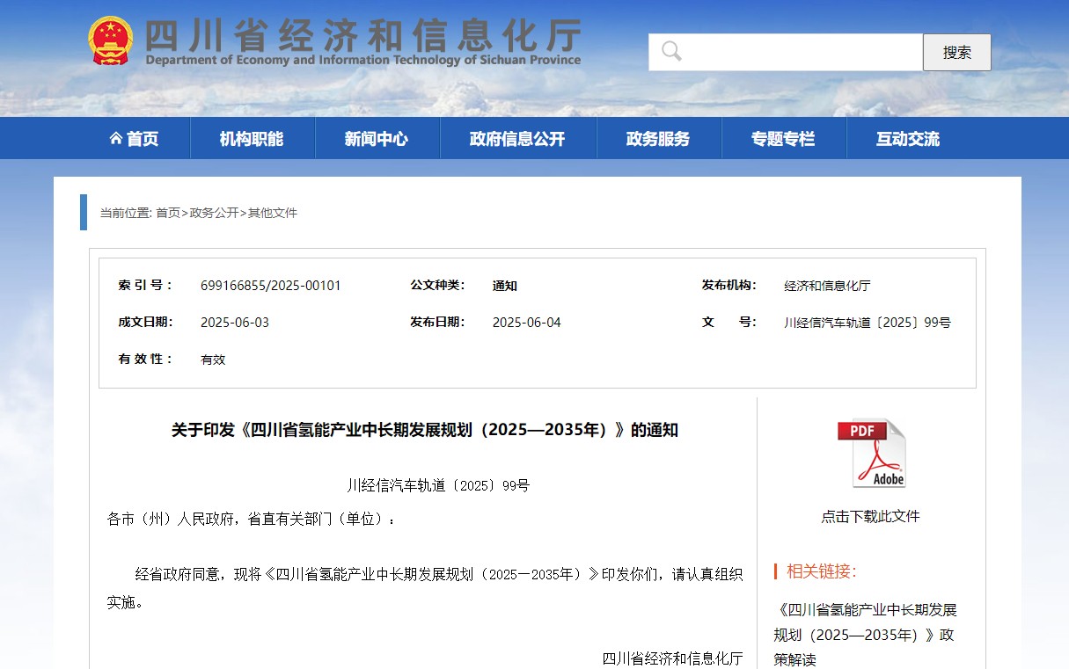Click 首页 in the breadcrumb path

coord(167,213)
